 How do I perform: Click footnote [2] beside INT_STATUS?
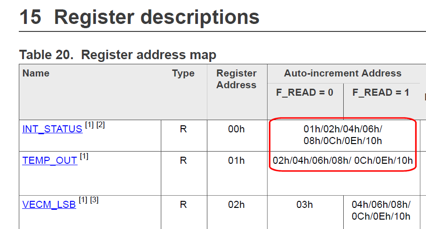[x=101, y=125]
